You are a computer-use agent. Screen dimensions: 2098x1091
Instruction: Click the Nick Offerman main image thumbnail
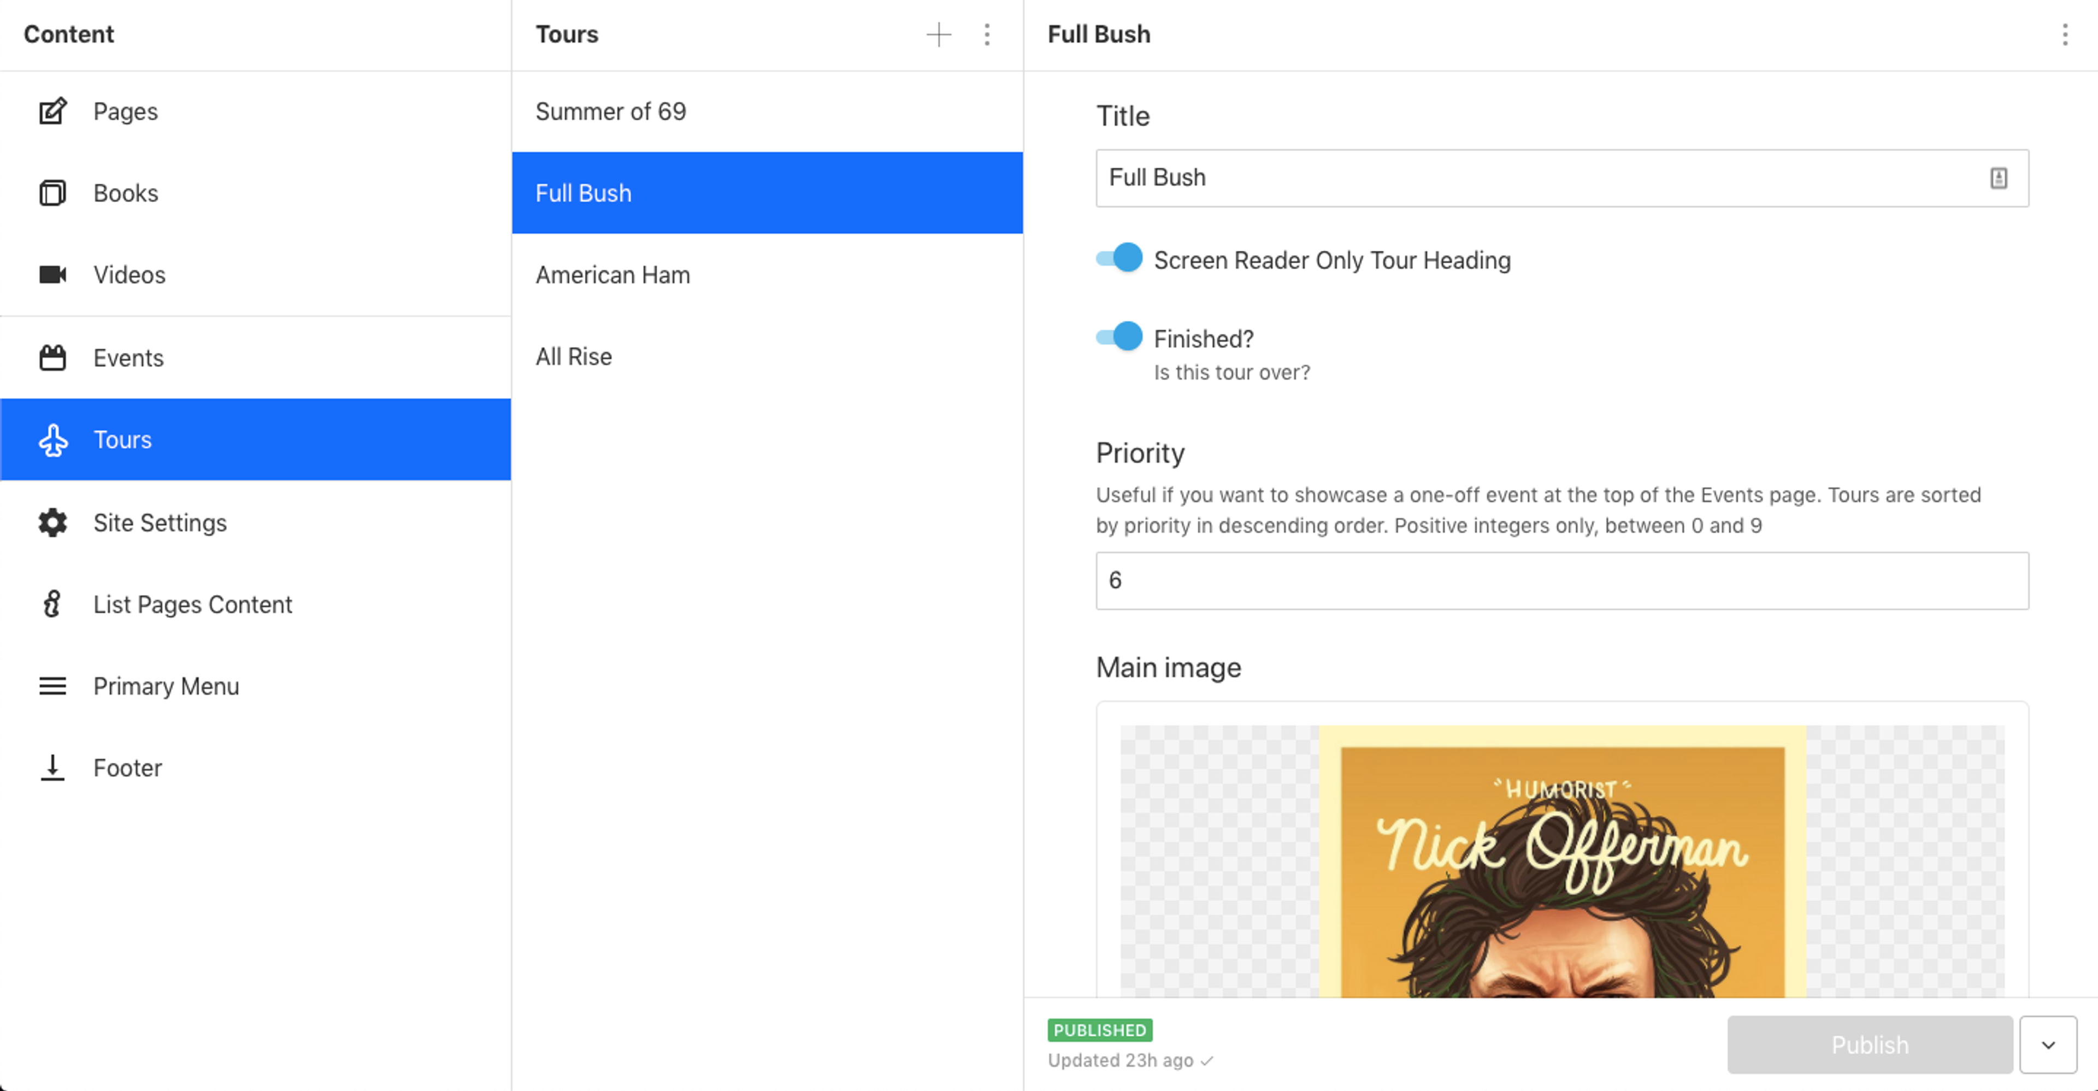pyautogui.click(x=1561, y=863)
